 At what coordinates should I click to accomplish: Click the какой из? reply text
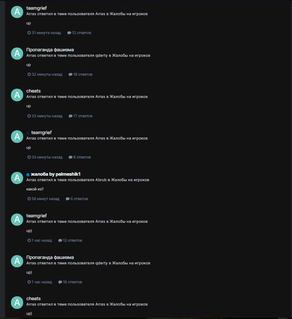[x=35, y=189]
